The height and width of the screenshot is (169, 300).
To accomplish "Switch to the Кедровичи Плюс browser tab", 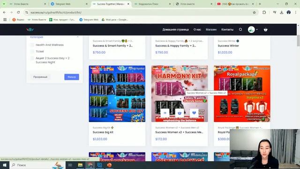I will pos(152,4).
